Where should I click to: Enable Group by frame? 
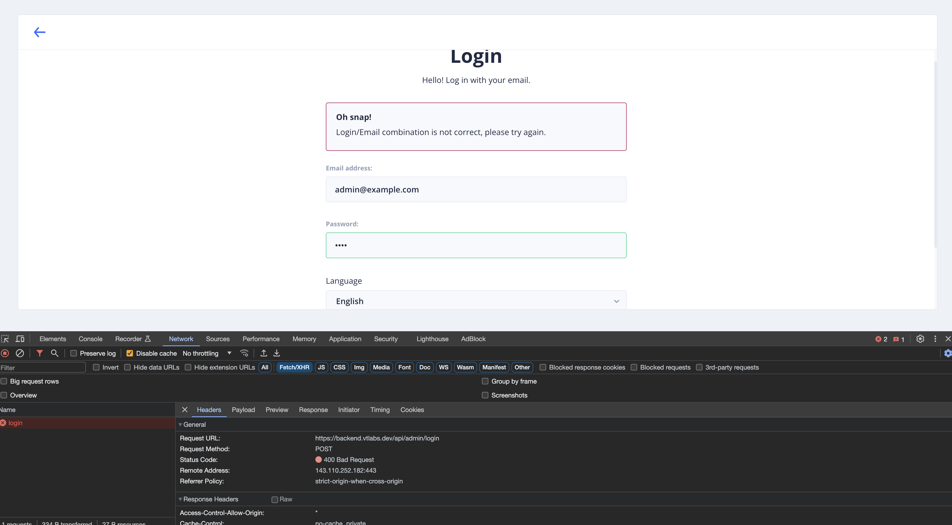click(x=485, y=381)
